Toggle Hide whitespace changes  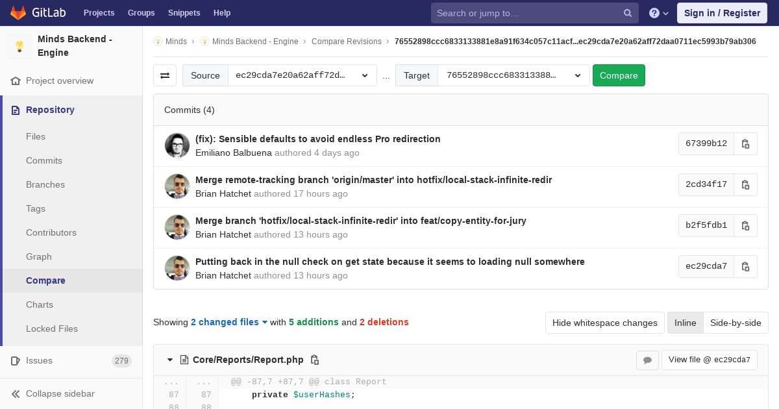click(x=605, y=323)
